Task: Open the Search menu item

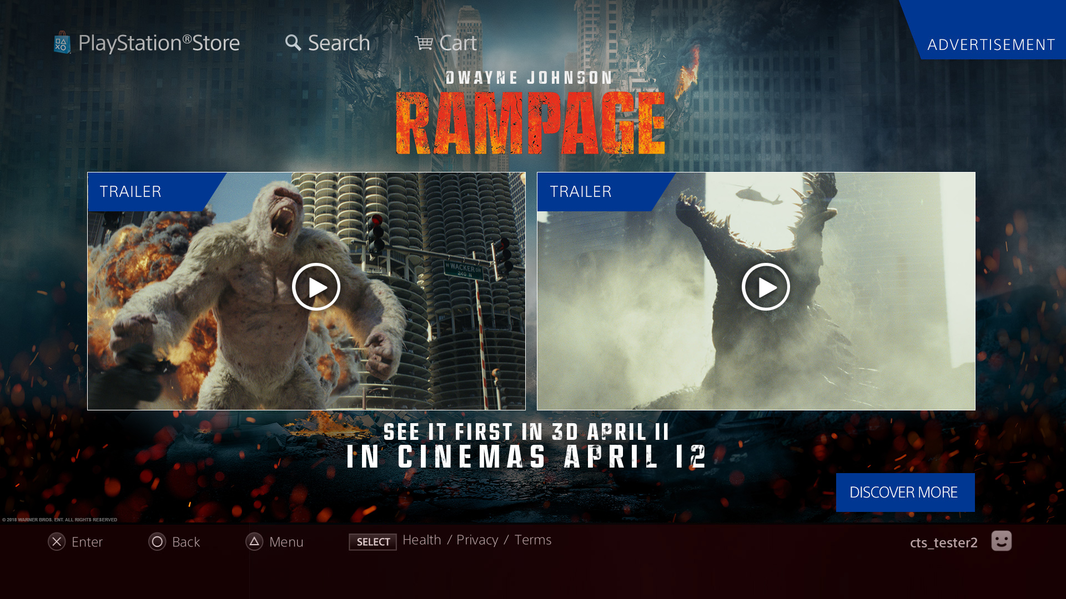Action: (x=339, y=43)
